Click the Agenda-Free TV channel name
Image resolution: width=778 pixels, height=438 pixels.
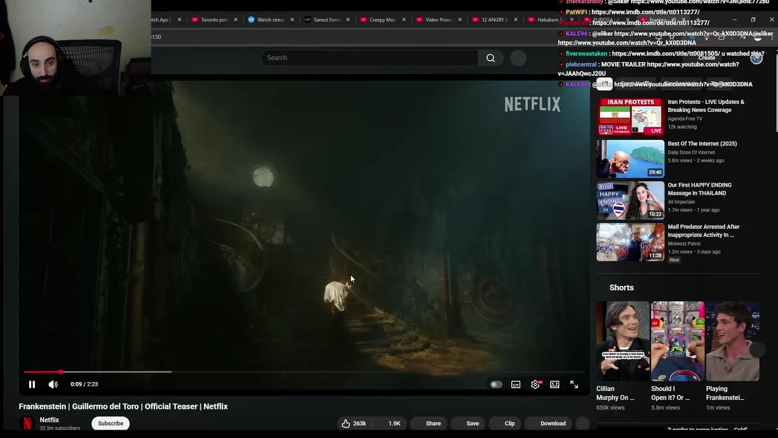click(x=685, y=119)
